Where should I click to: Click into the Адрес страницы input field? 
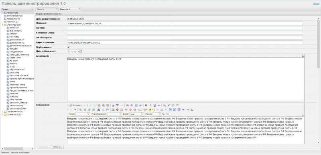(x=185, y=42)
